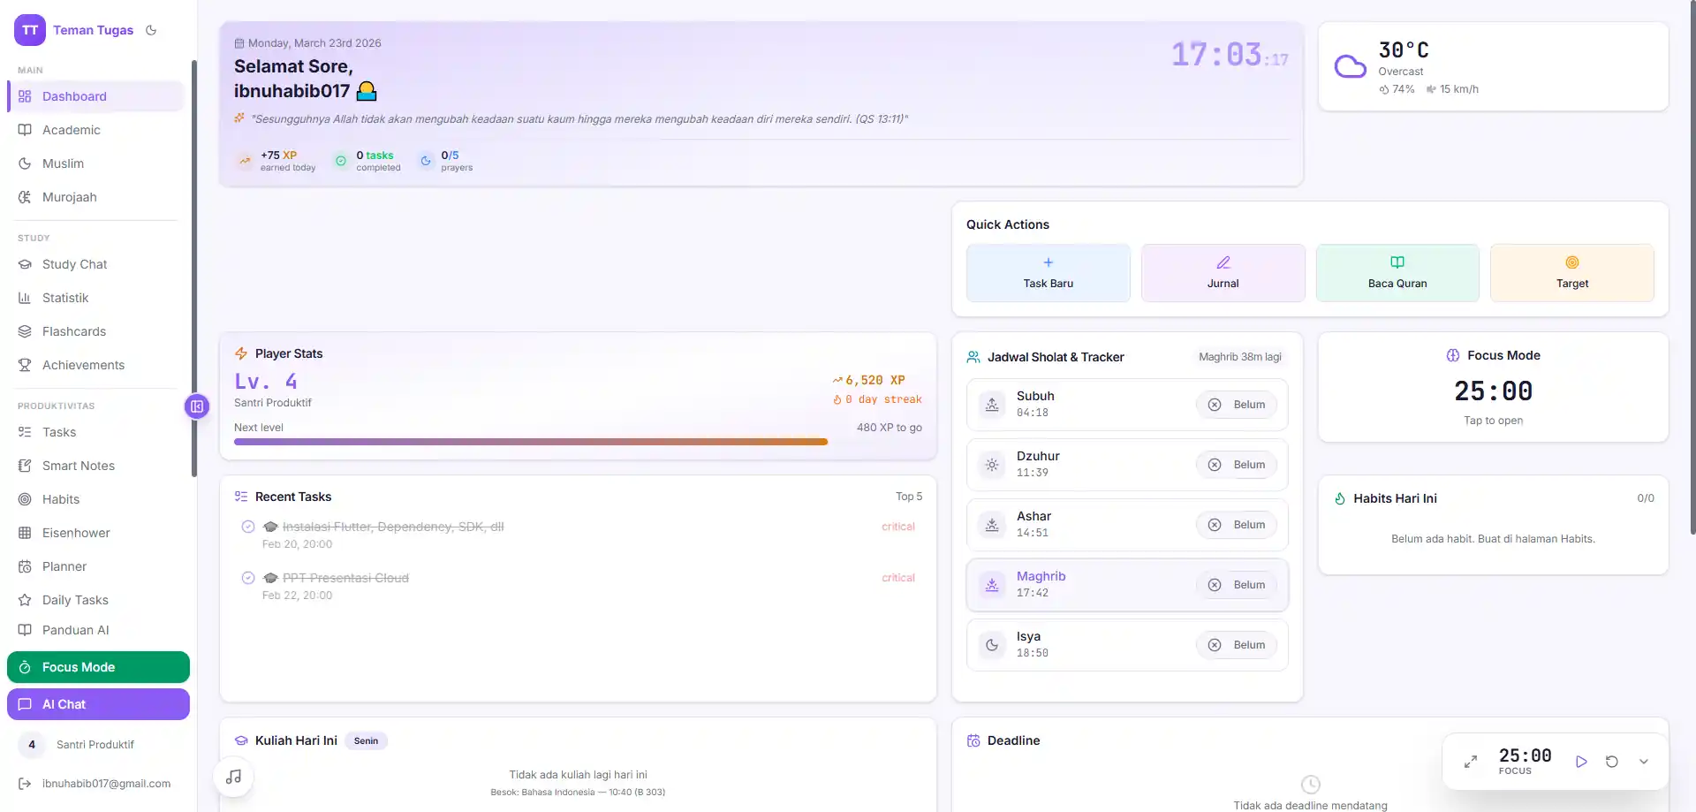Screen dimensions: 1696x812
Task: Mark Subuh prayer as done
Action: click(1237, 405)
